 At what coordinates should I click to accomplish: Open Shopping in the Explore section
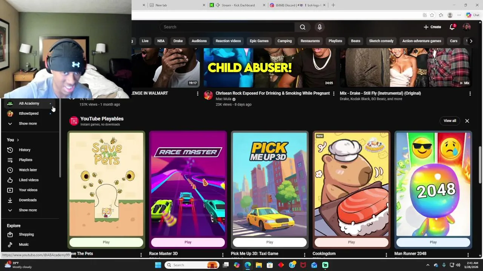click(30, 234)
